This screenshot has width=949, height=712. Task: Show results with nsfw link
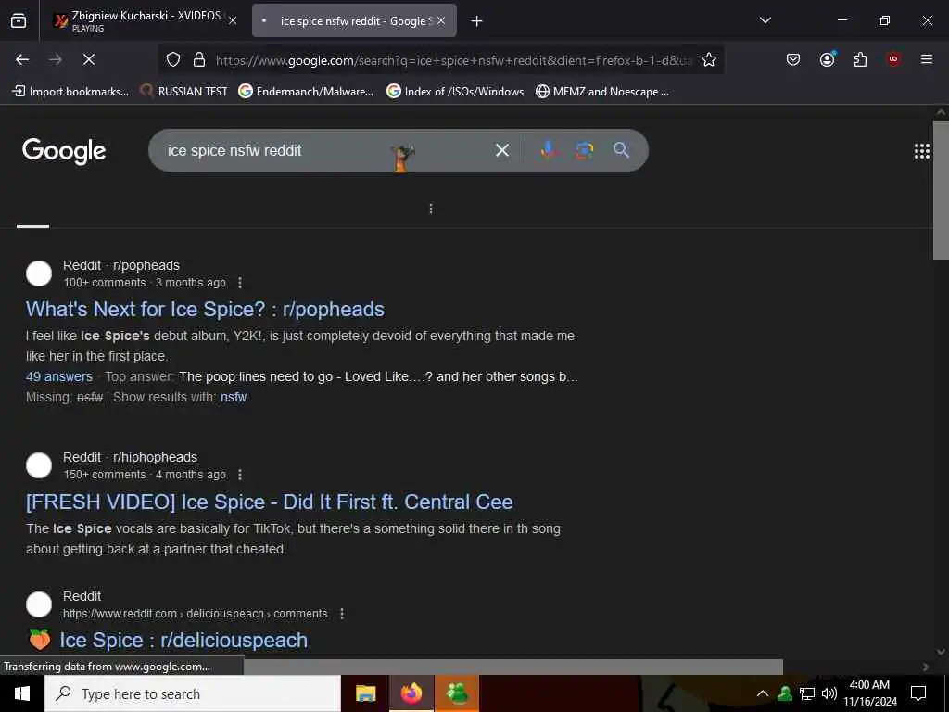pyautogui.click(x=233, y=397)
